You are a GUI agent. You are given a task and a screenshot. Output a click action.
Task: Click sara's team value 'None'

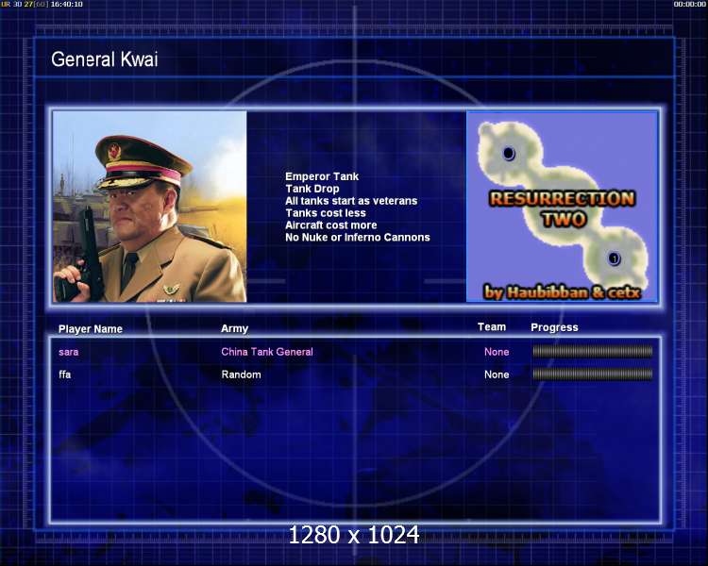(497, 352)
